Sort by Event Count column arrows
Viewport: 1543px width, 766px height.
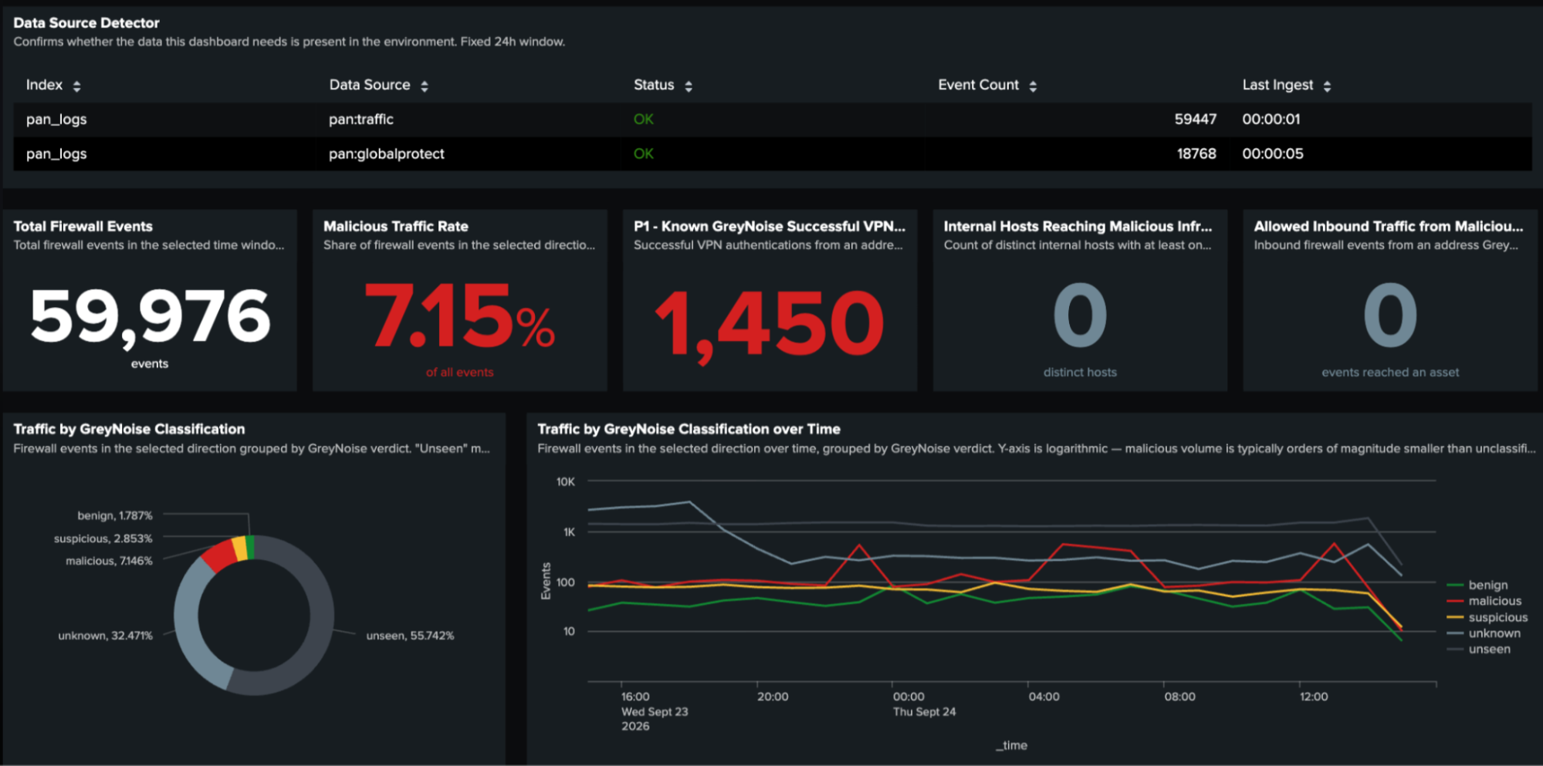pyautogui.click(x=1033, y=86)
